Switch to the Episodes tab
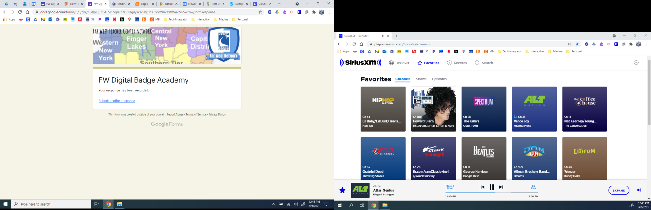Viewport: 651px width, 210px height. coord(439,79)
